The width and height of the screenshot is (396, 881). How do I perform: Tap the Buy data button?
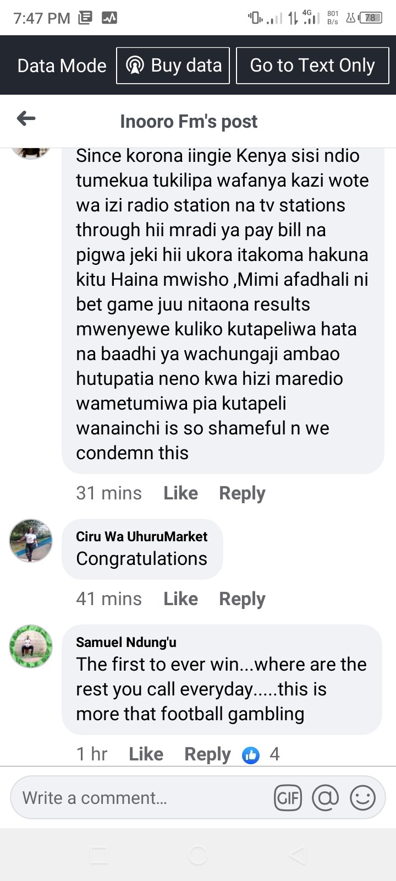pyautogui.click(x=173, y=66)
